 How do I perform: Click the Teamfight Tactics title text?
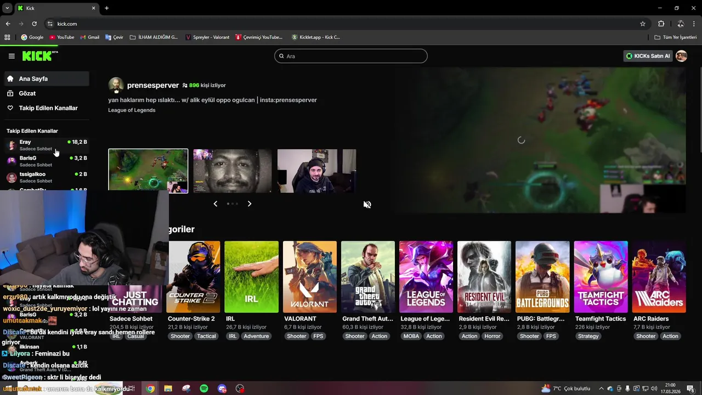601,319
